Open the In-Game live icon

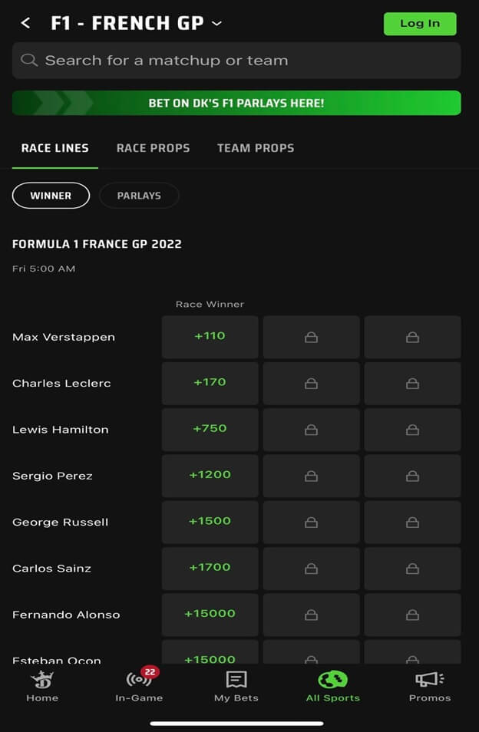coord(139,679)
